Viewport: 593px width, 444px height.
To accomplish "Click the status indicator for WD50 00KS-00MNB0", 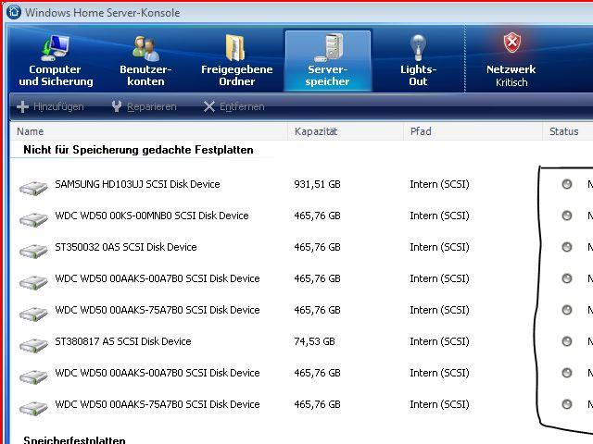I will pos(566,216).
